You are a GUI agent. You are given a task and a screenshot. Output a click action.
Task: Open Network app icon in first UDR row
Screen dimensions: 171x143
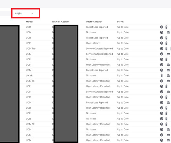[x=162, y=27]
